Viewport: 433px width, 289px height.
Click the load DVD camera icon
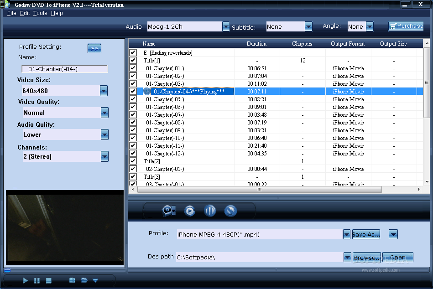[x=169, y=211]
